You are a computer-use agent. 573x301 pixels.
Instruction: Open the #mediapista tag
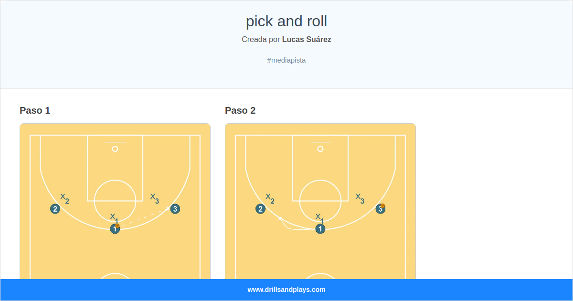286,60
